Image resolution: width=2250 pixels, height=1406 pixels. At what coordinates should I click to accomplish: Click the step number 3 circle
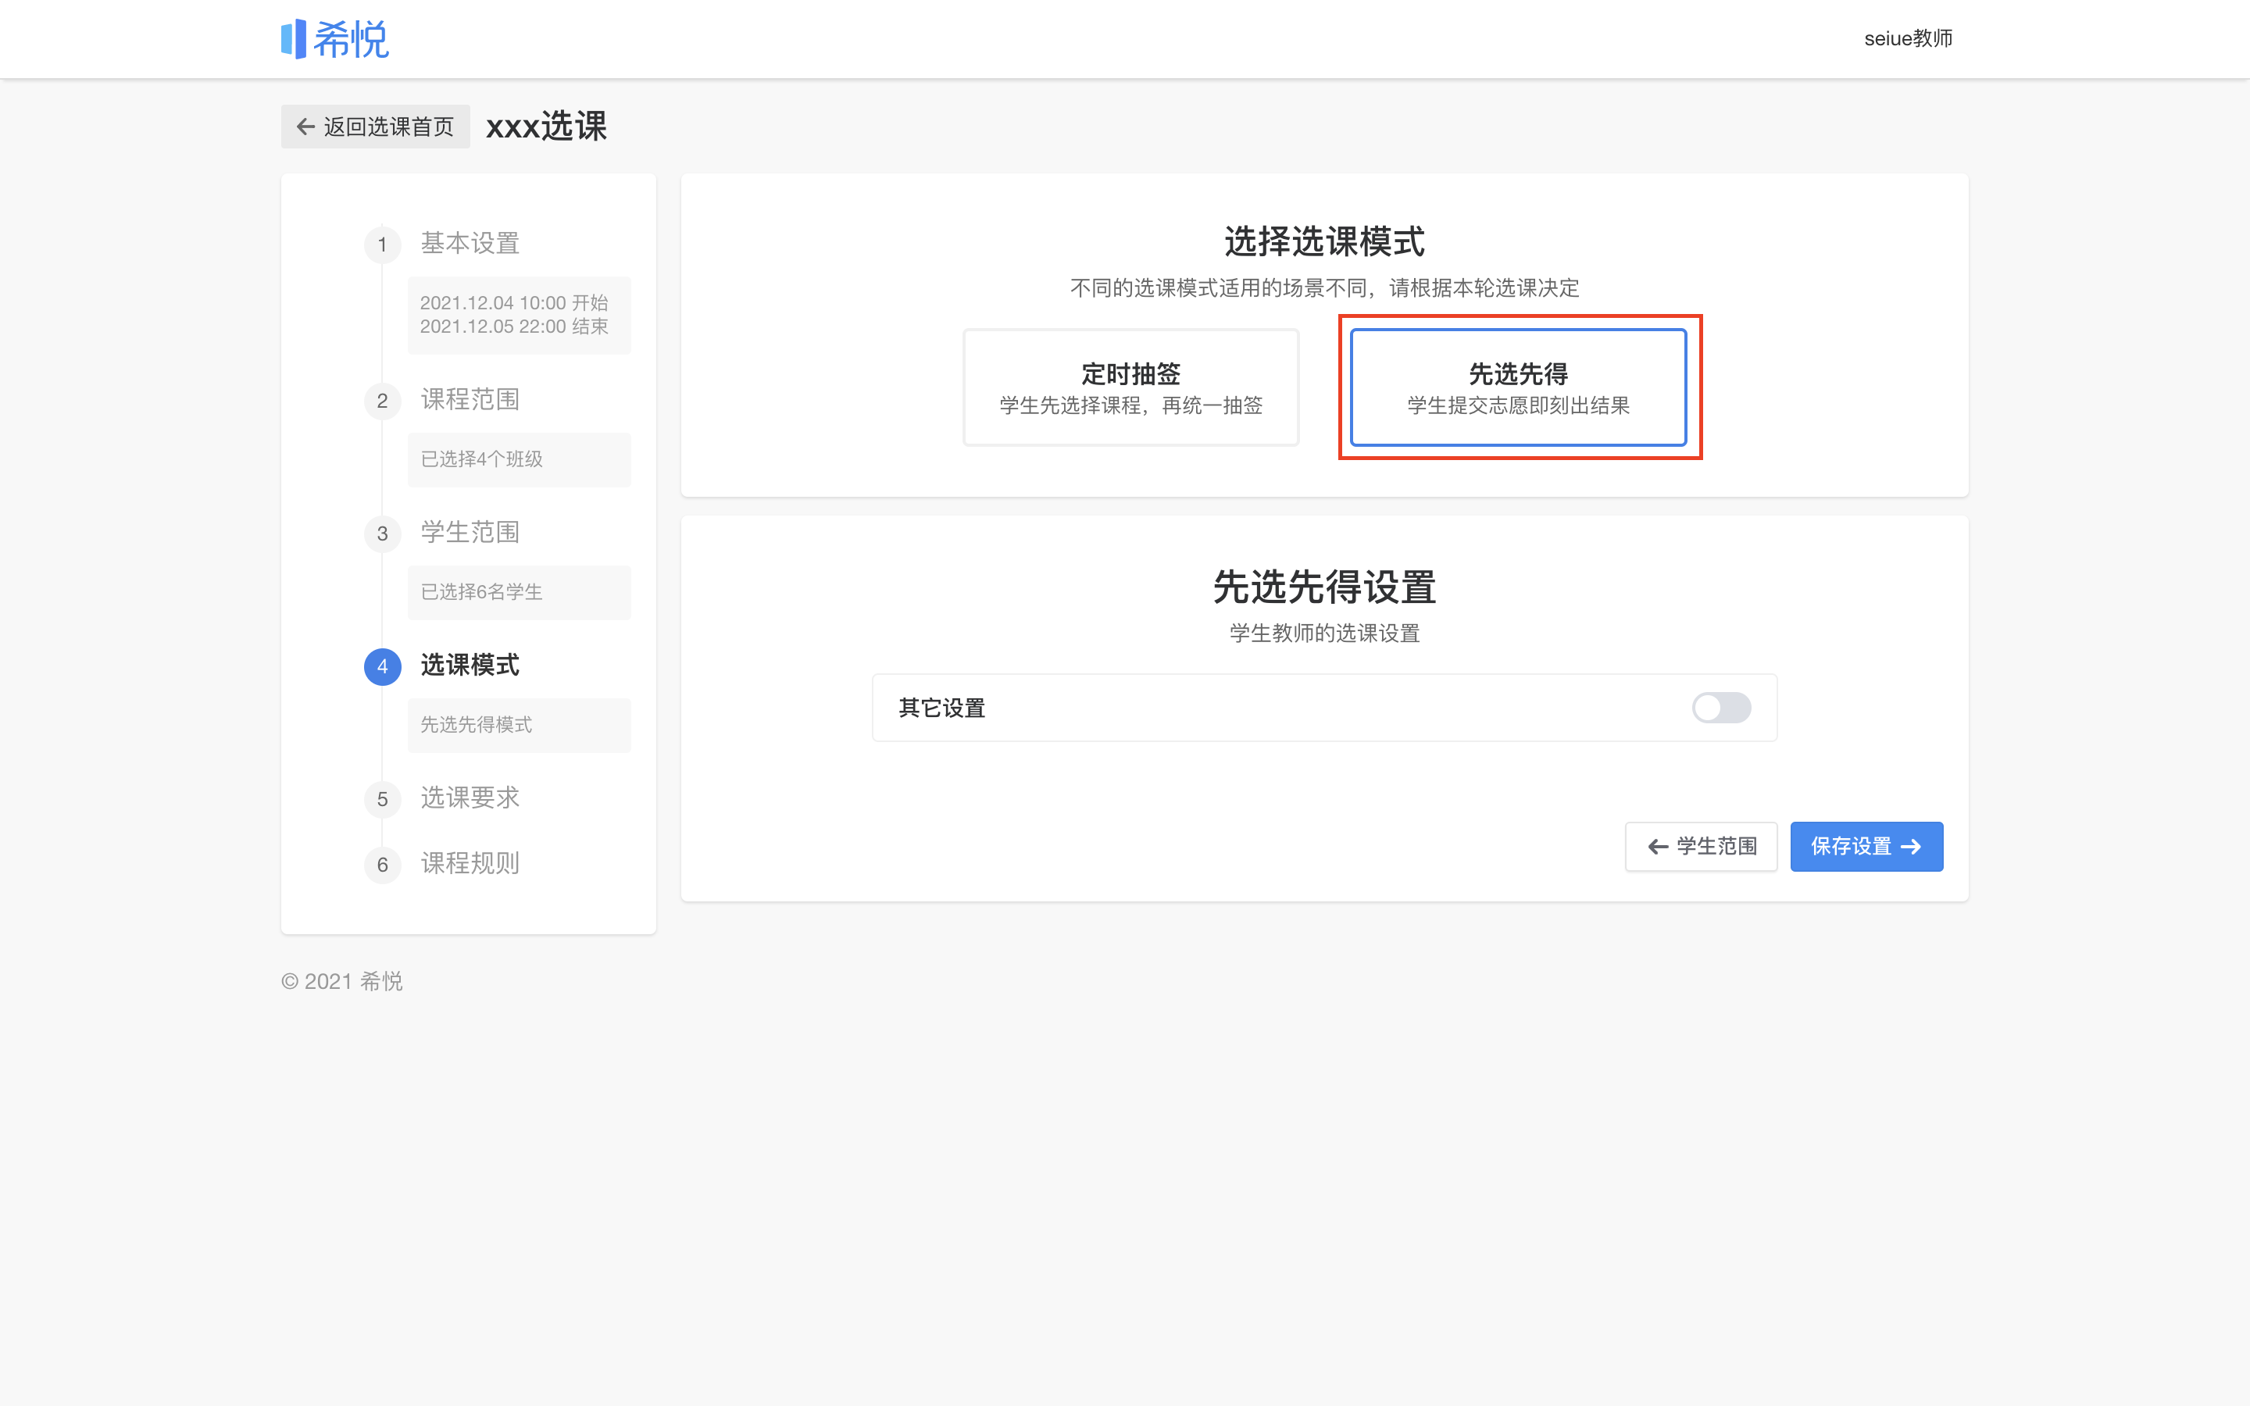click(382, 533)
